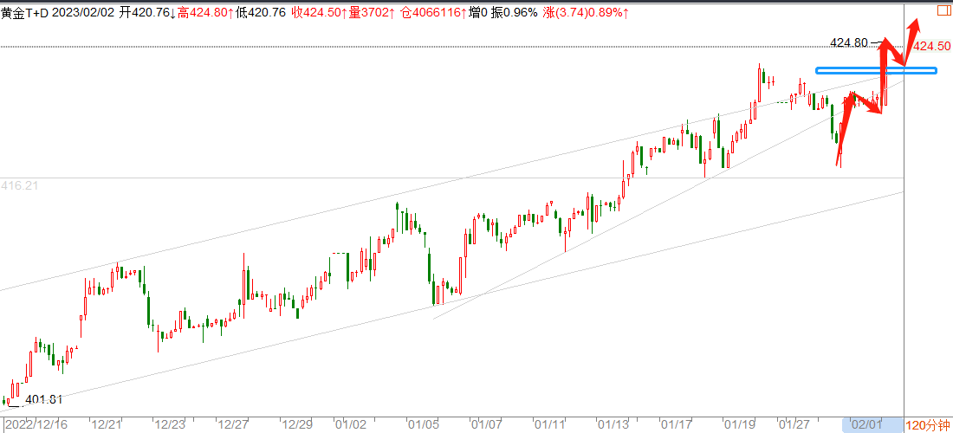Select the 01/02 date on time axis

click(351, 425)
